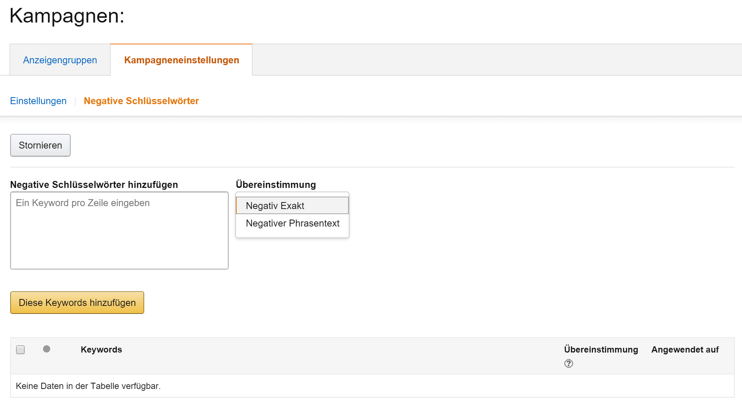Go to Einstellungen sub-tab
This screenshot has height=402, width=742.
click(x=38, y=101)
